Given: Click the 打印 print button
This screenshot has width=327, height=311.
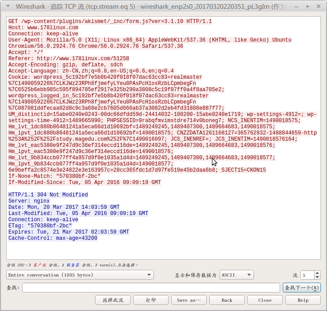Looking at the screenshot, I should [x=151, y=300].
